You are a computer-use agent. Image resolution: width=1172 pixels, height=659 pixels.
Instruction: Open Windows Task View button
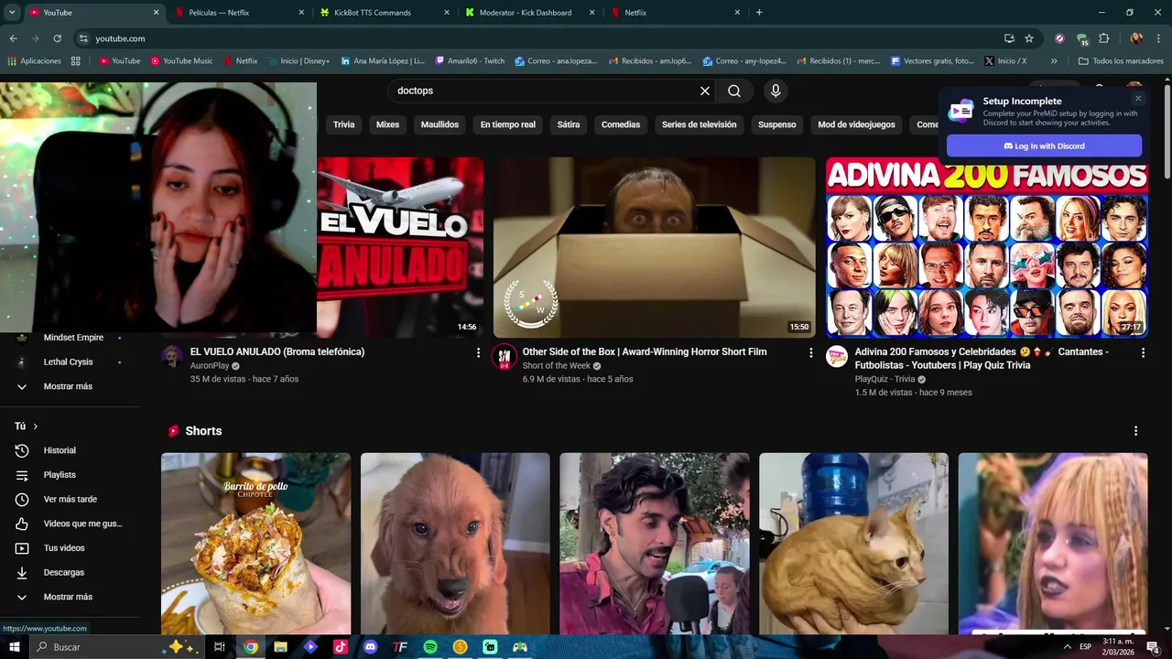pos(220,647)
